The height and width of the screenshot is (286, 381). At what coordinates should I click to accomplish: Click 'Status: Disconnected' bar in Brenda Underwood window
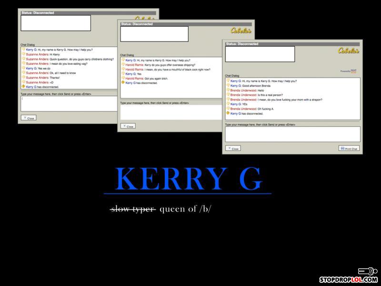(x=292, y=44)
